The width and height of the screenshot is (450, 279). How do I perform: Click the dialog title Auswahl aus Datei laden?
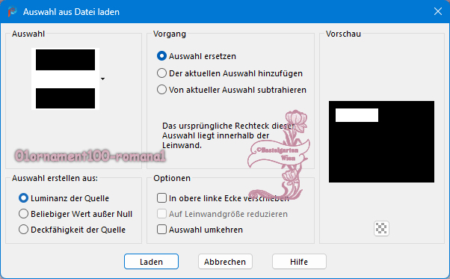click(71, 12)
